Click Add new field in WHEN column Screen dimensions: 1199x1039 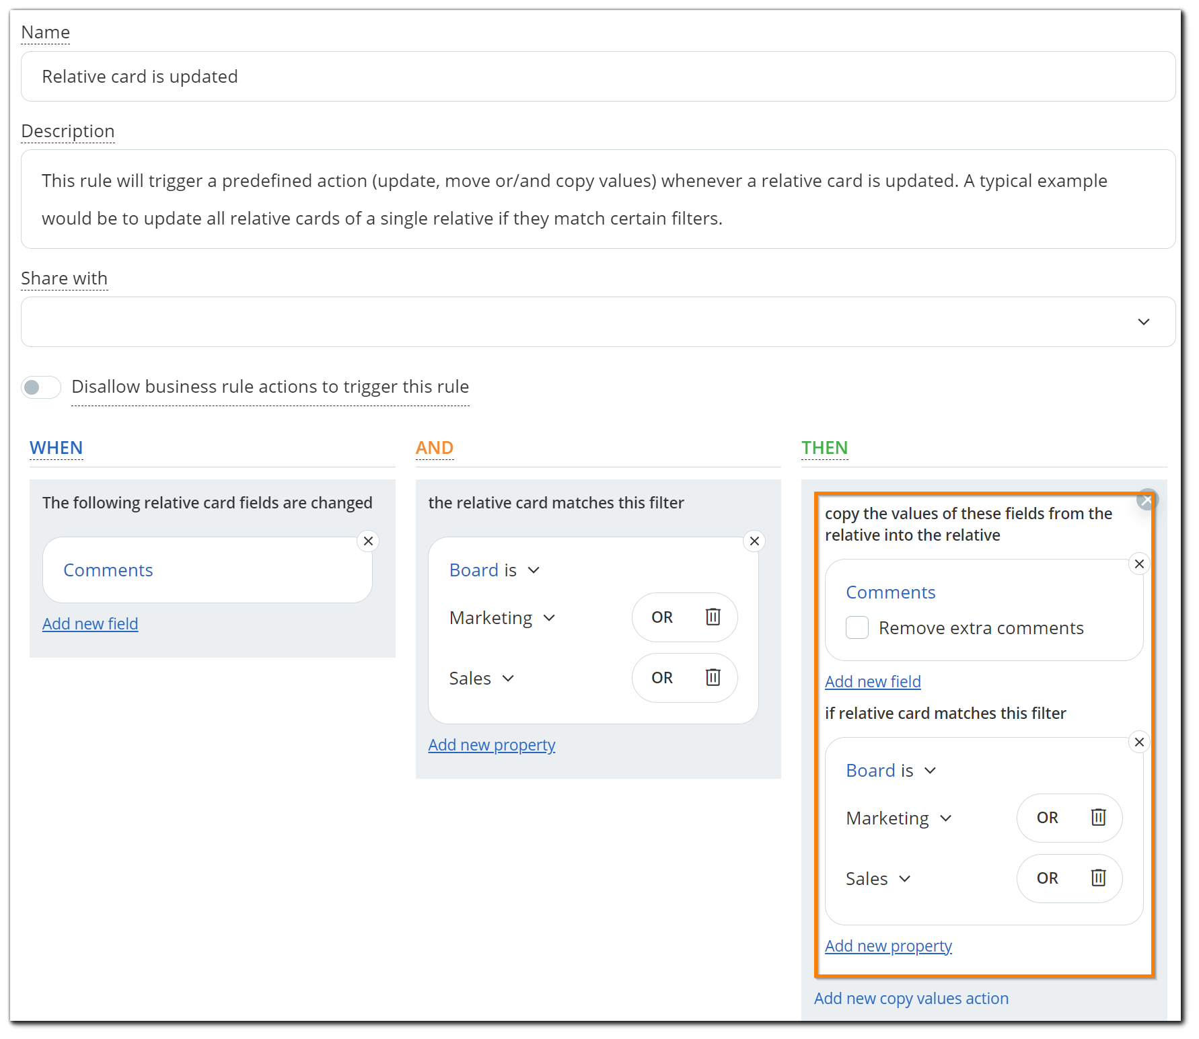click(x=90, y=624)
